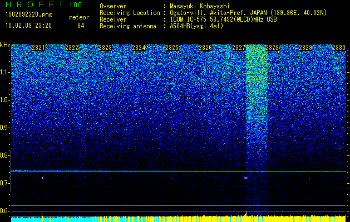Viewport: 350px width, 222px height.
Task: Click the 2329 time marker
Action: click(x=305, y=48)
